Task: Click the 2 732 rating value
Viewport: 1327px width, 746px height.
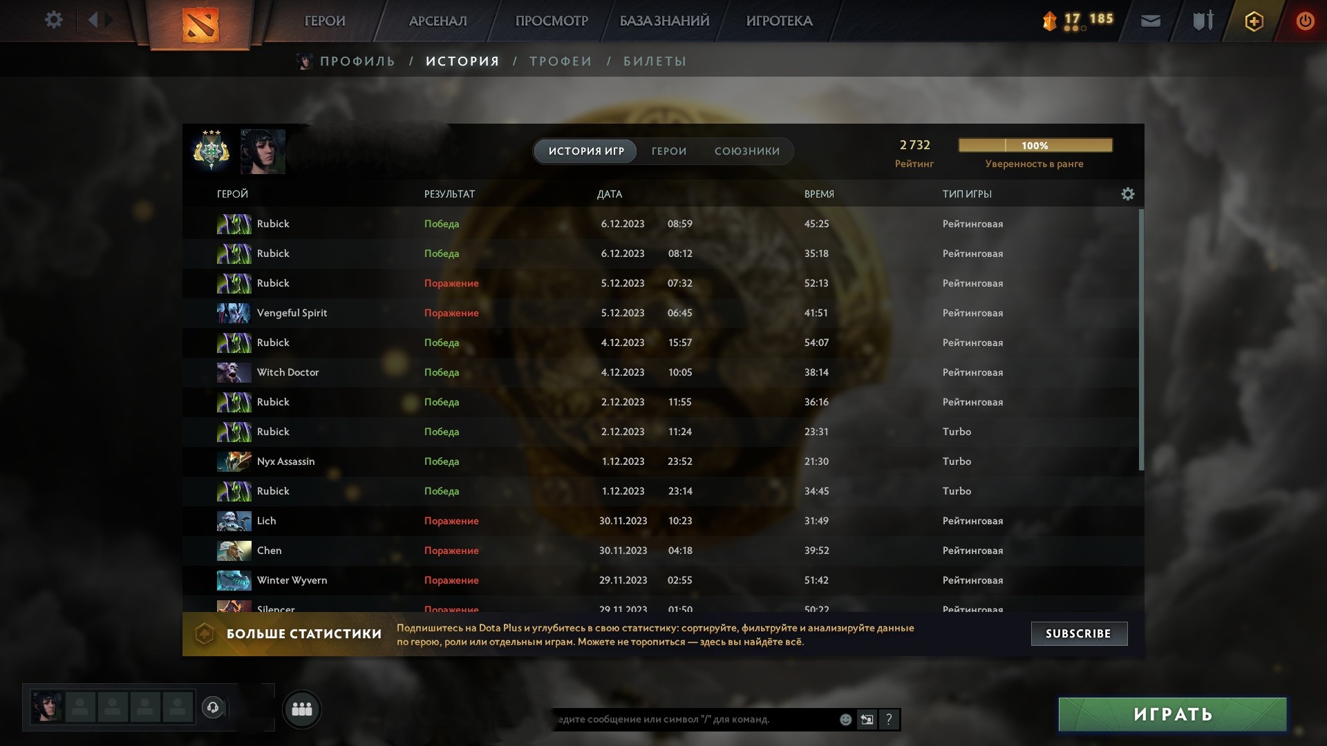Action: pyautogui.click(x=914, y=145)
